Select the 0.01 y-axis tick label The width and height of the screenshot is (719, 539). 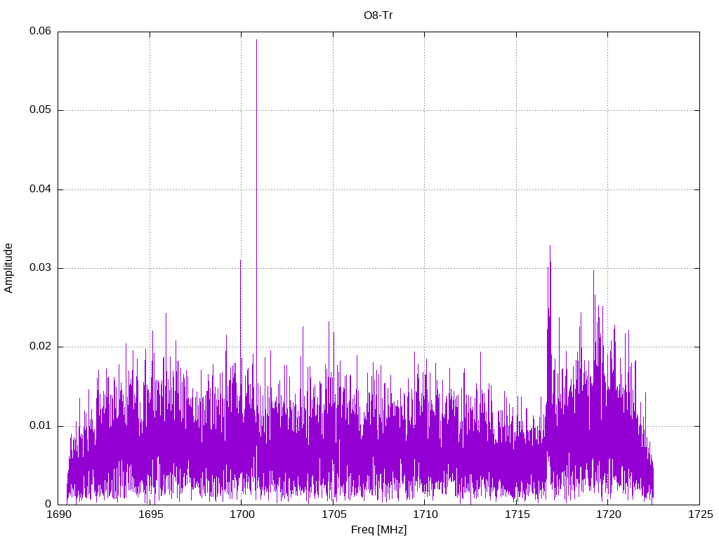tap(39, 426)
